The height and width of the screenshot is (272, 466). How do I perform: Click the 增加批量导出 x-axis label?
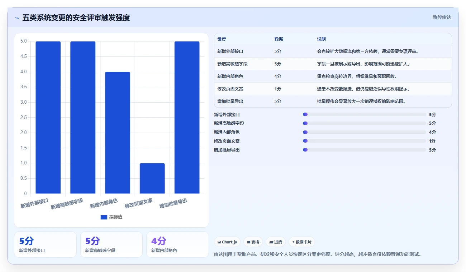click(173, 203)
